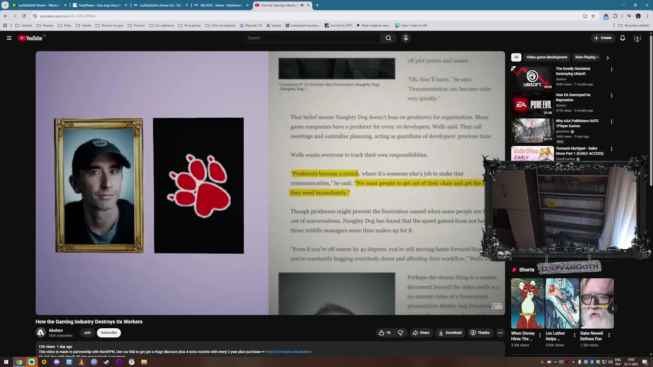The width and height of the screenshot is (653, 367).
Task: Show more filter chips with right arrow
Action: tap(607, 58)
